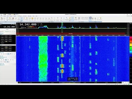The image size is (132, 99).
Task: Select LSB mode button
Action: [2, 41]
